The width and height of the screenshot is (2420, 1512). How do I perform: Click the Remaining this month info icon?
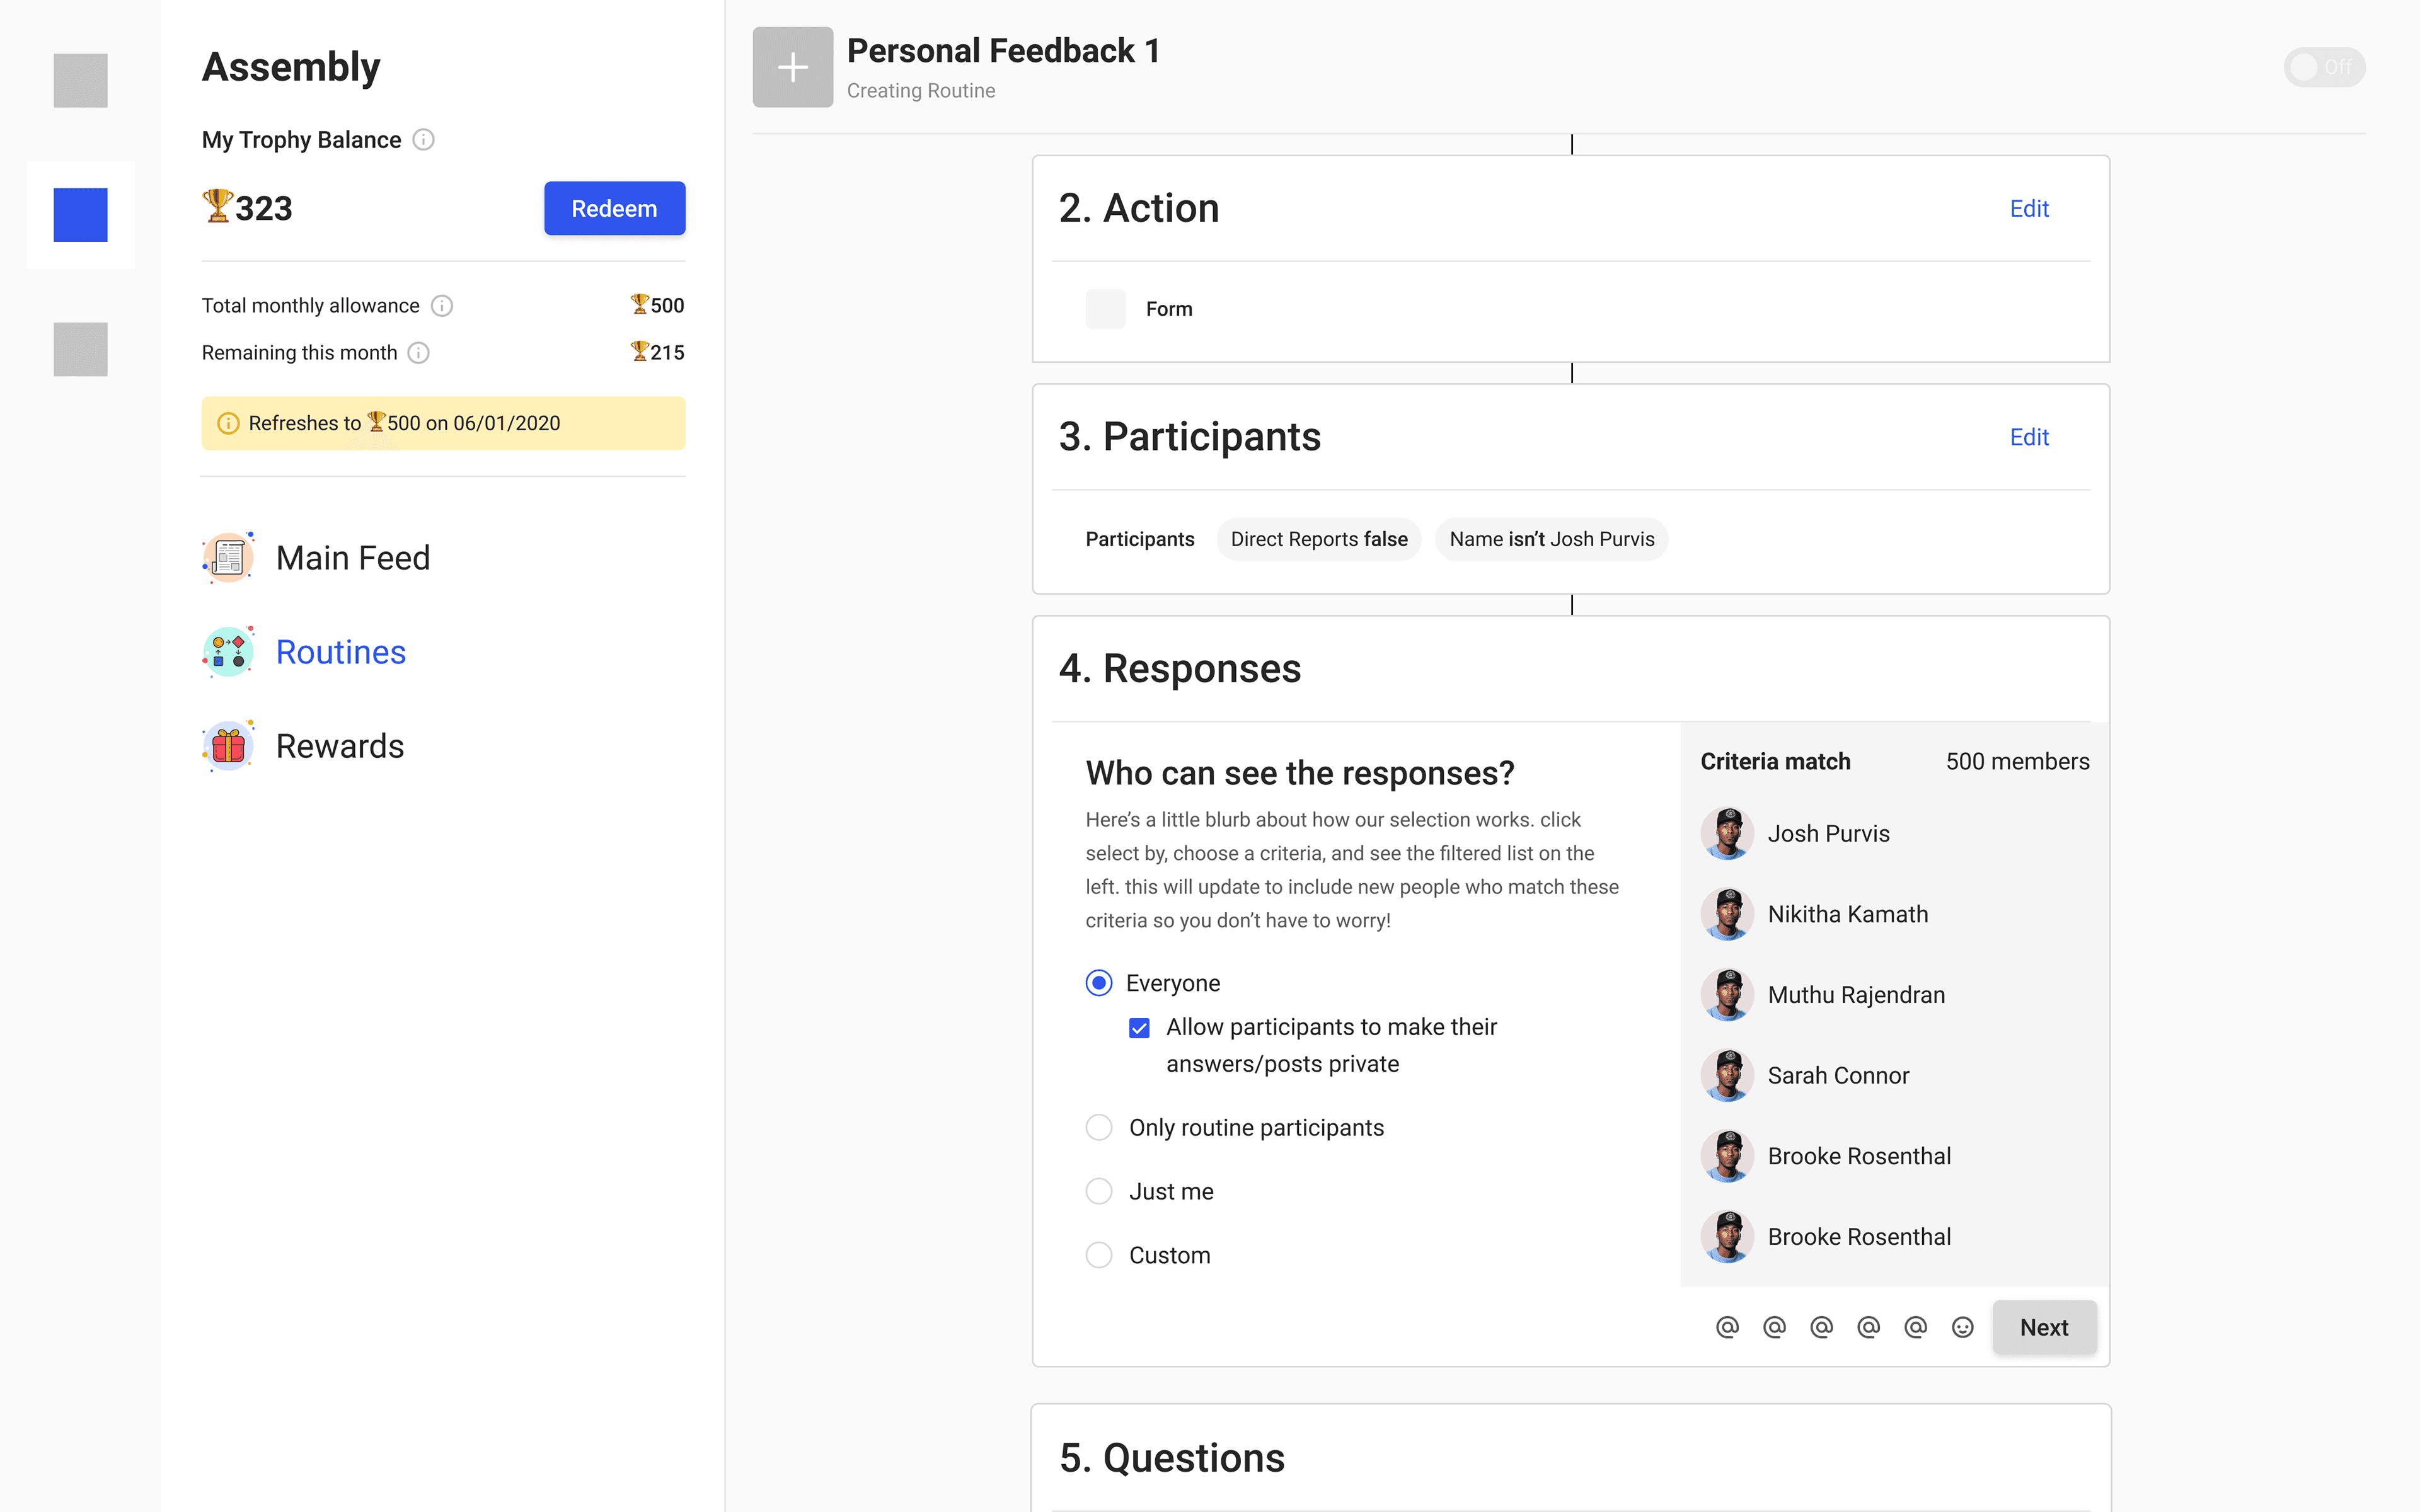coord(419,353)
